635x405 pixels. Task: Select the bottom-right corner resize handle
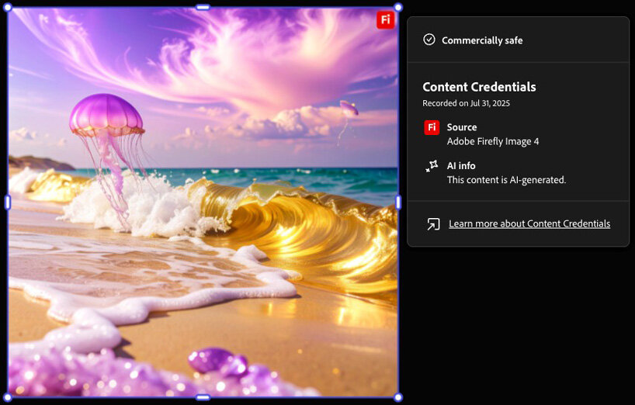pos(398,397)
